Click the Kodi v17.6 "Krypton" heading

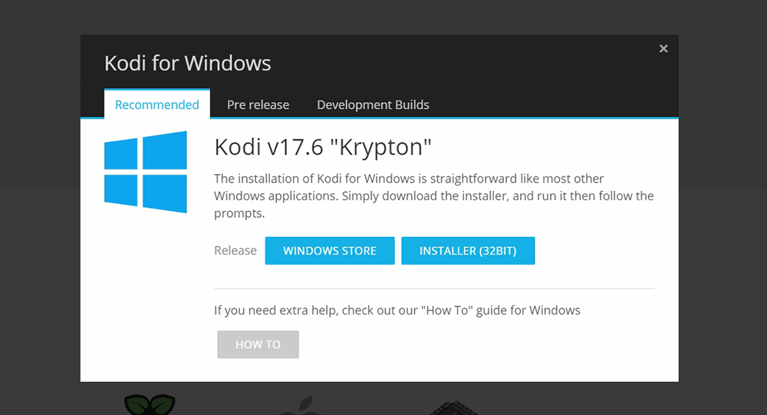(x=323, y=147)
